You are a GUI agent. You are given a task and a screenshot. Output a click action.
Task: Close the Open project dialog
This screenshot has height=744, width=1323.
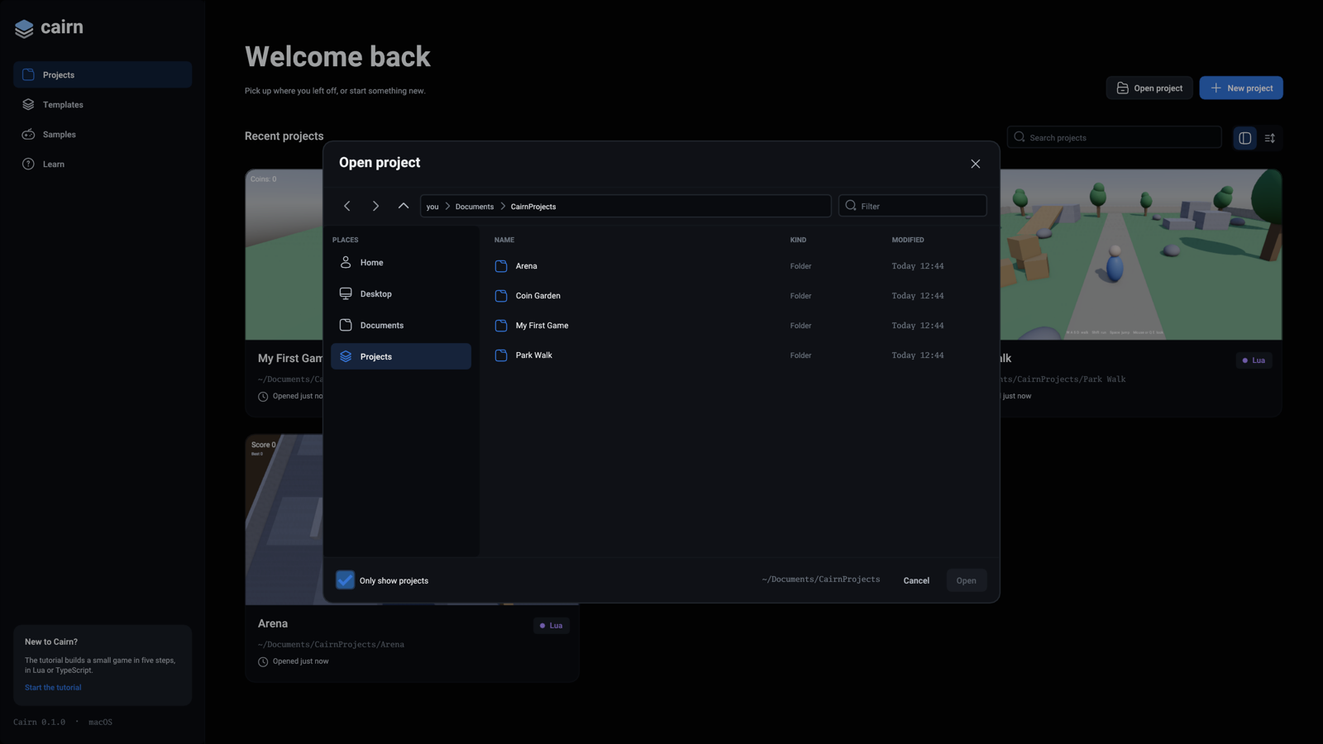tap(976, 164)
